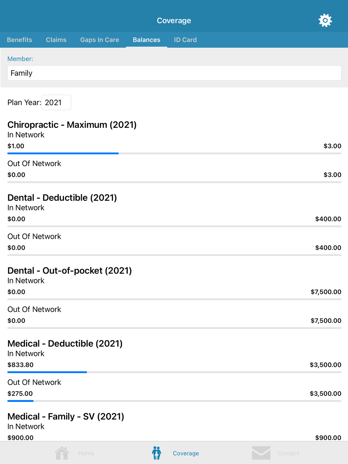The image size is (348, 464).
Task: Click Chiropractic In Network progress bar
Action: (174, 153)
